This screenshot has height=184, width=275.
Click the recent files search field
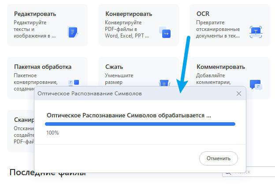[x=249, y=172]
